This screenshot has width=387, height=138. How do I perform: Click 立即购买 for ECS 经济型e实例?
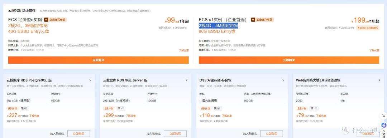[99, 60]
